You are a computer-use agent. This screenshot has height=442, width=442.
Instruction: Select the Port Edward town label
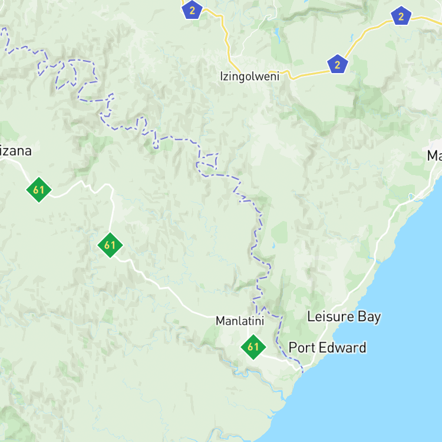click(x=327, y=347)
